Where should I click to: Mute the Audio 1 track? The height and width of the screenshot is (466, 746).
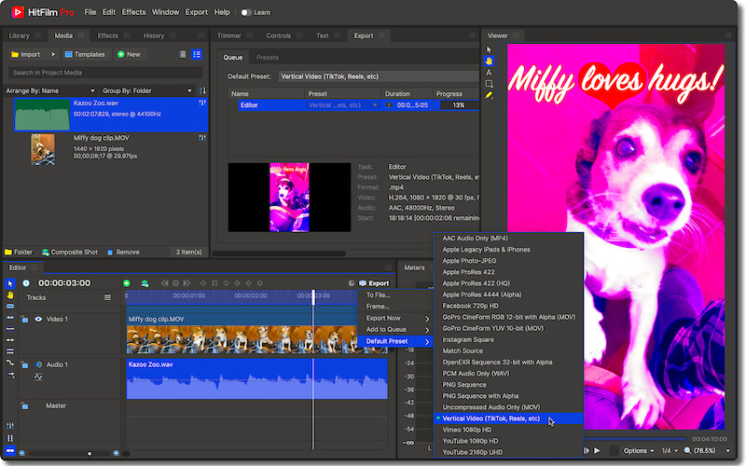coord(38,364)
